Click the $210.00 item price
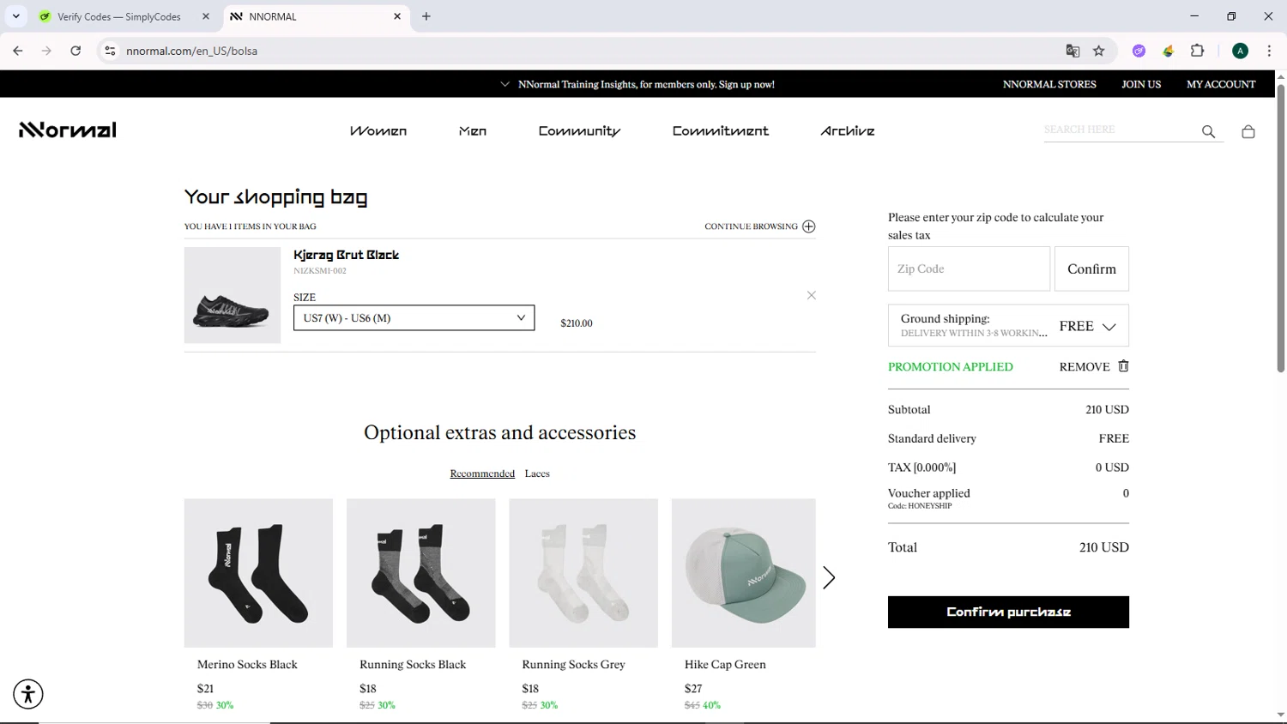Image resolution: width=1287 pixels, height=724 pixels. click(577, 323)
